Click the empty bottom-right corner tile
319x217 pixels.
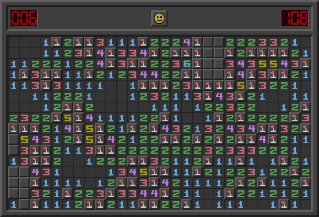pyautogui.click(x=306, y=204)
